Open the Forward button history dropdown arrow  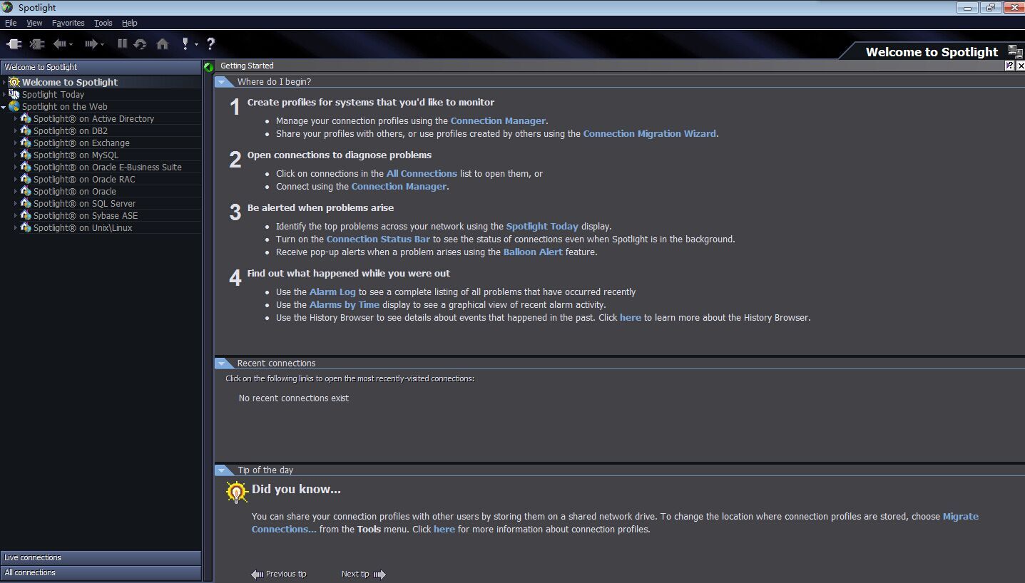tap(103, 45)
